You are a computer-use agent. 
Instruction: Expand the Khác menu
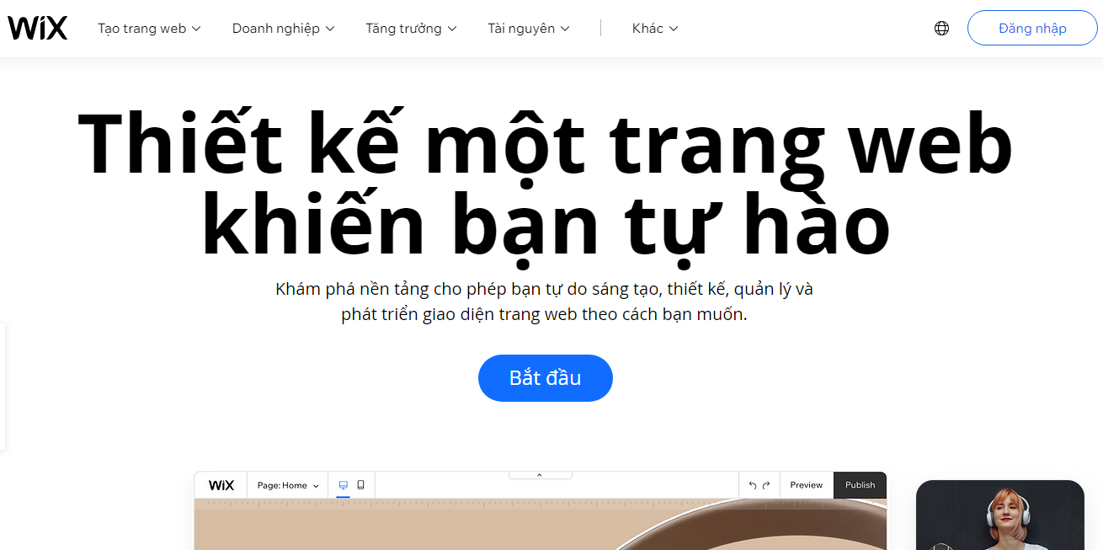coord(655,28)
